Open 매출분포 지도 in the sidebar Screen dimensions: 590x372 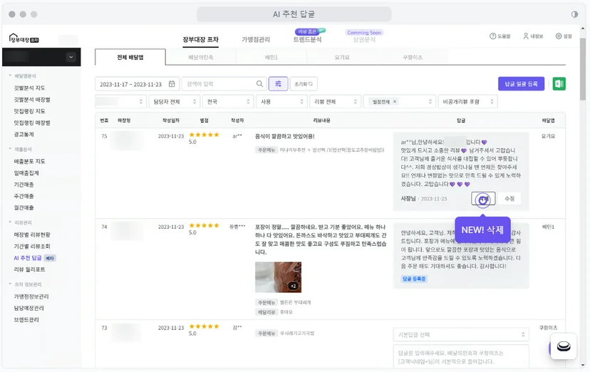pyautogui.click(x=29, y=161)
